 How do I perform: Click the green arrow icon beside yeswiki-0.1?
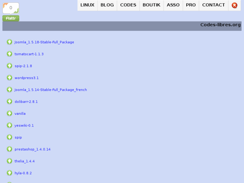click(x=9, y=125)
